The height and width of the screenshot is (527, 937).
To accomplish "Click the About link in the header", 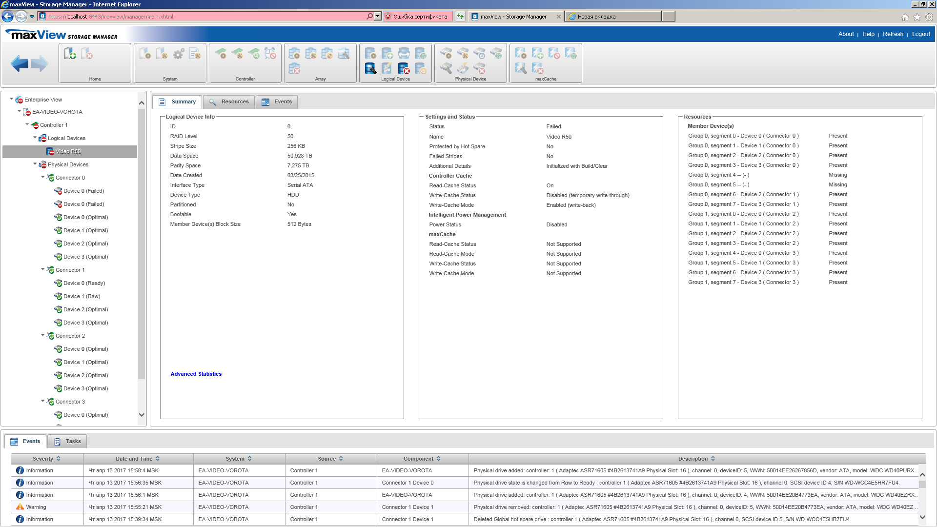I will [846, 34].
